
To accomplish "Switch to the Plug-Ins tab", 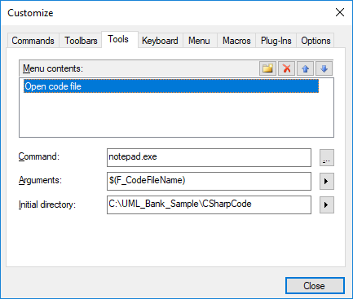I will click(276, 41).
